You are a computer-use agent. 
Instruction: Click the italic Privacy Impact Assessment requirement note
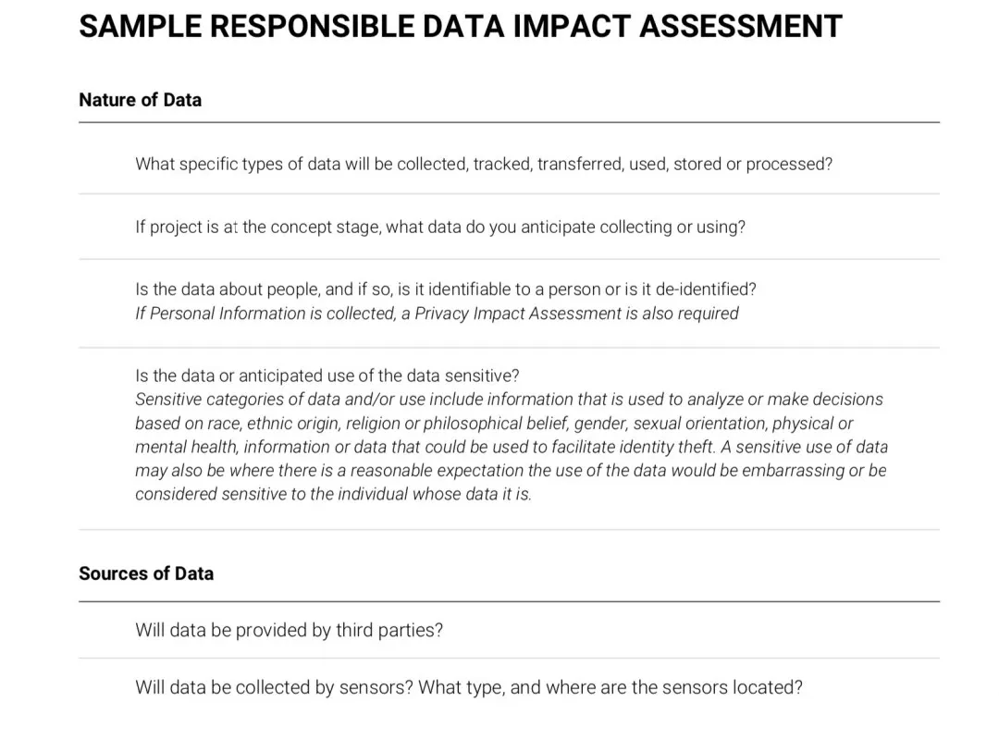pos(437,314)
